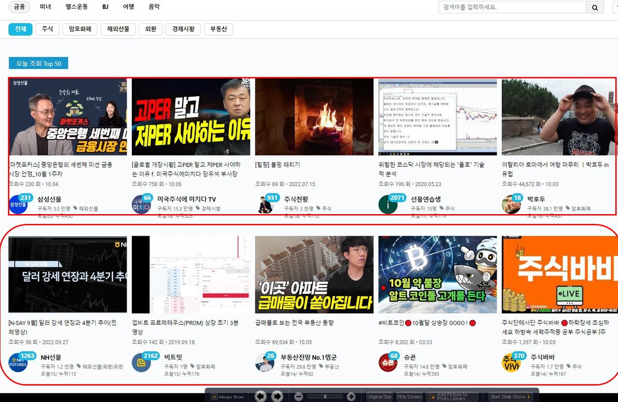Open the #비트코인 10월달 상승장 GOGO title
Image resolution: width=618 pixels, height=402 pixels.
(427, 323)
